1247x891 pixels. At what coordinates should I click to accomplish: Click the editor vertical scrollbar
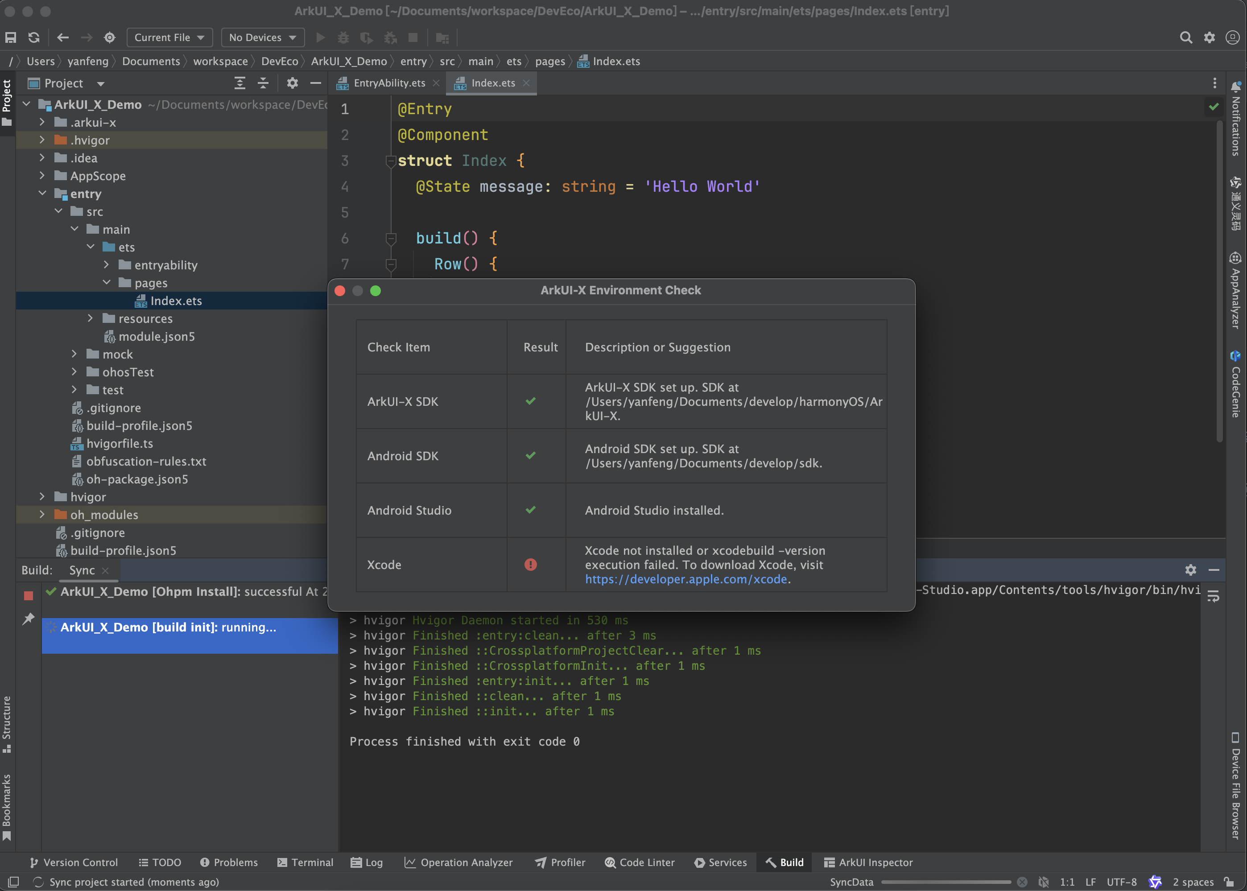click(1219, 281)
